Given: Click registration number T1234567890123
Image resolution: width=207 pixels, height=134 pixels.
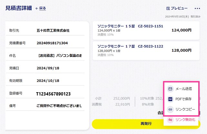Looking at the screenshot, I should [53, 94].
